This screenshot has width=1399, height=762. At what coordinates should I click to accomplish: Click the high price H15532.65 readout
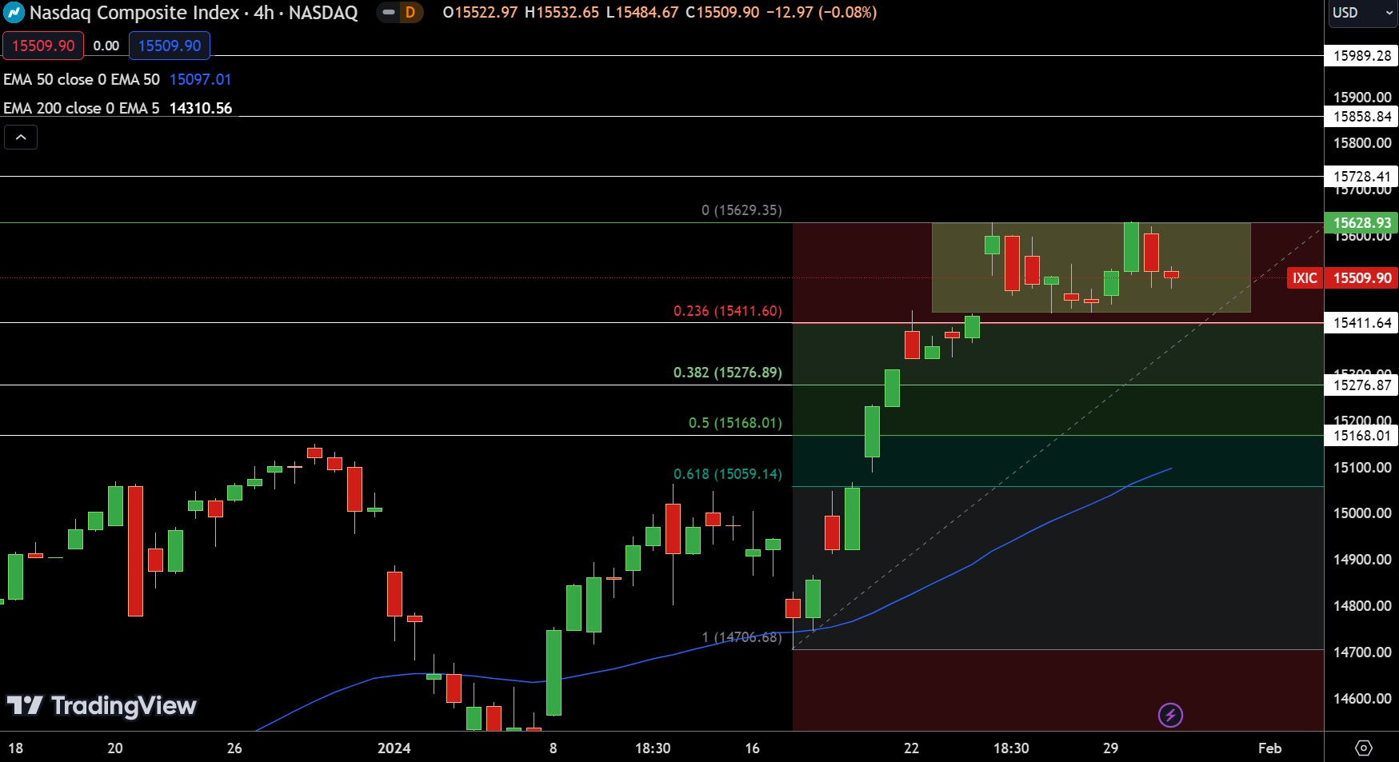pos(562,13)
